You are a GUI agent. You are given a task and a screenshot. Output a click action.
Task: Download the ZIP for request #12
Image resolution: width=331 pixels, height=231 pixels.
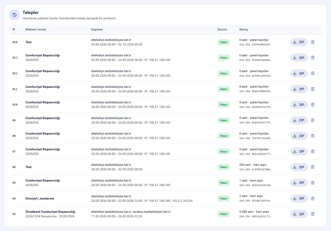coord(299,73)
